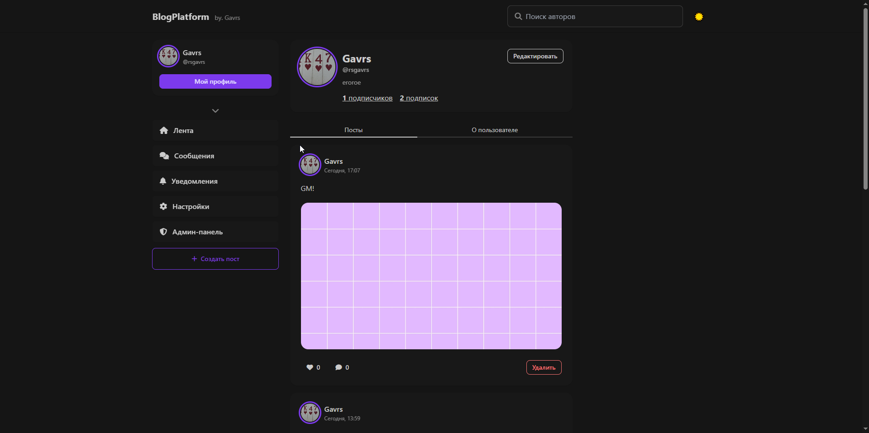This screenshot has width=869, height=433.
Task: Click the by. Gavrs subtitle text
Action: 227,18
